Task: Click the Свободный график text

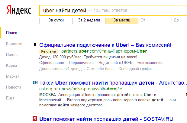Action: tap(135, 69)
